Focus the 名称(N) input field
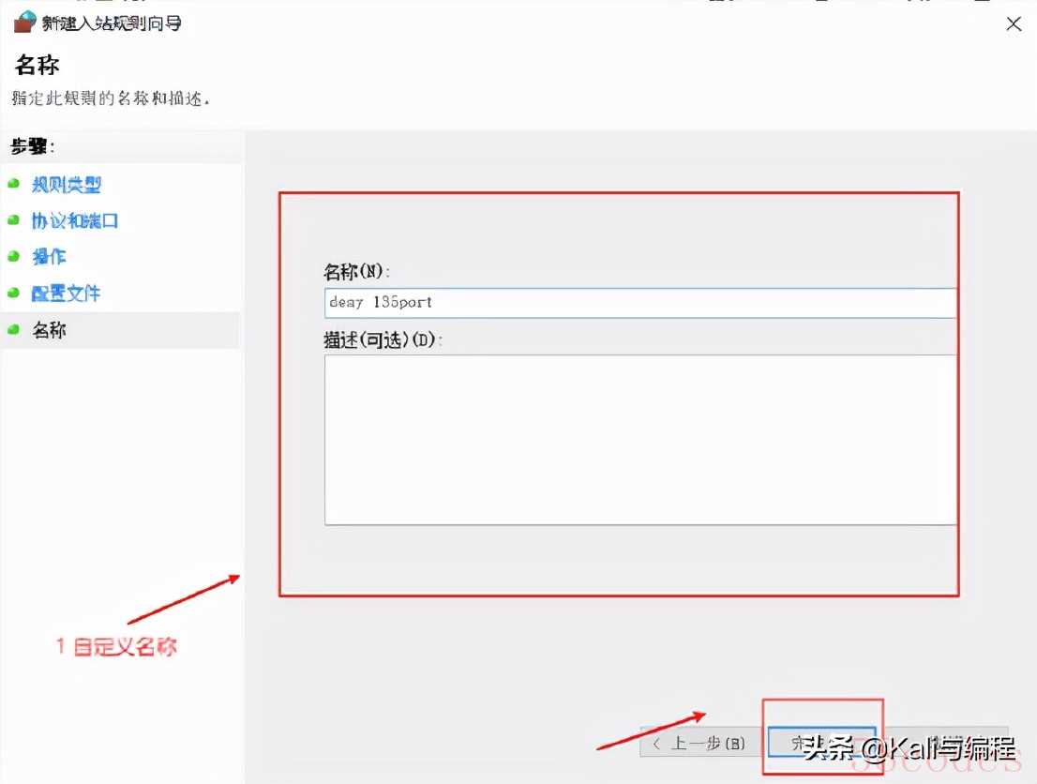 click(x=640, y=303)
